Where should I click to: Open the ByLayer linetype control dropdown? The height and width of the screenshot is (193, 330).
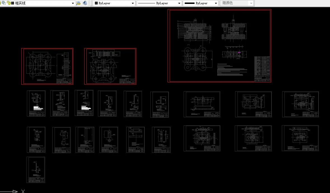pyautogui.click(x=179, y=3)
